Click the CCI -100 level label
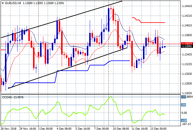Viewport: 193px width, 132px height. 184,120
